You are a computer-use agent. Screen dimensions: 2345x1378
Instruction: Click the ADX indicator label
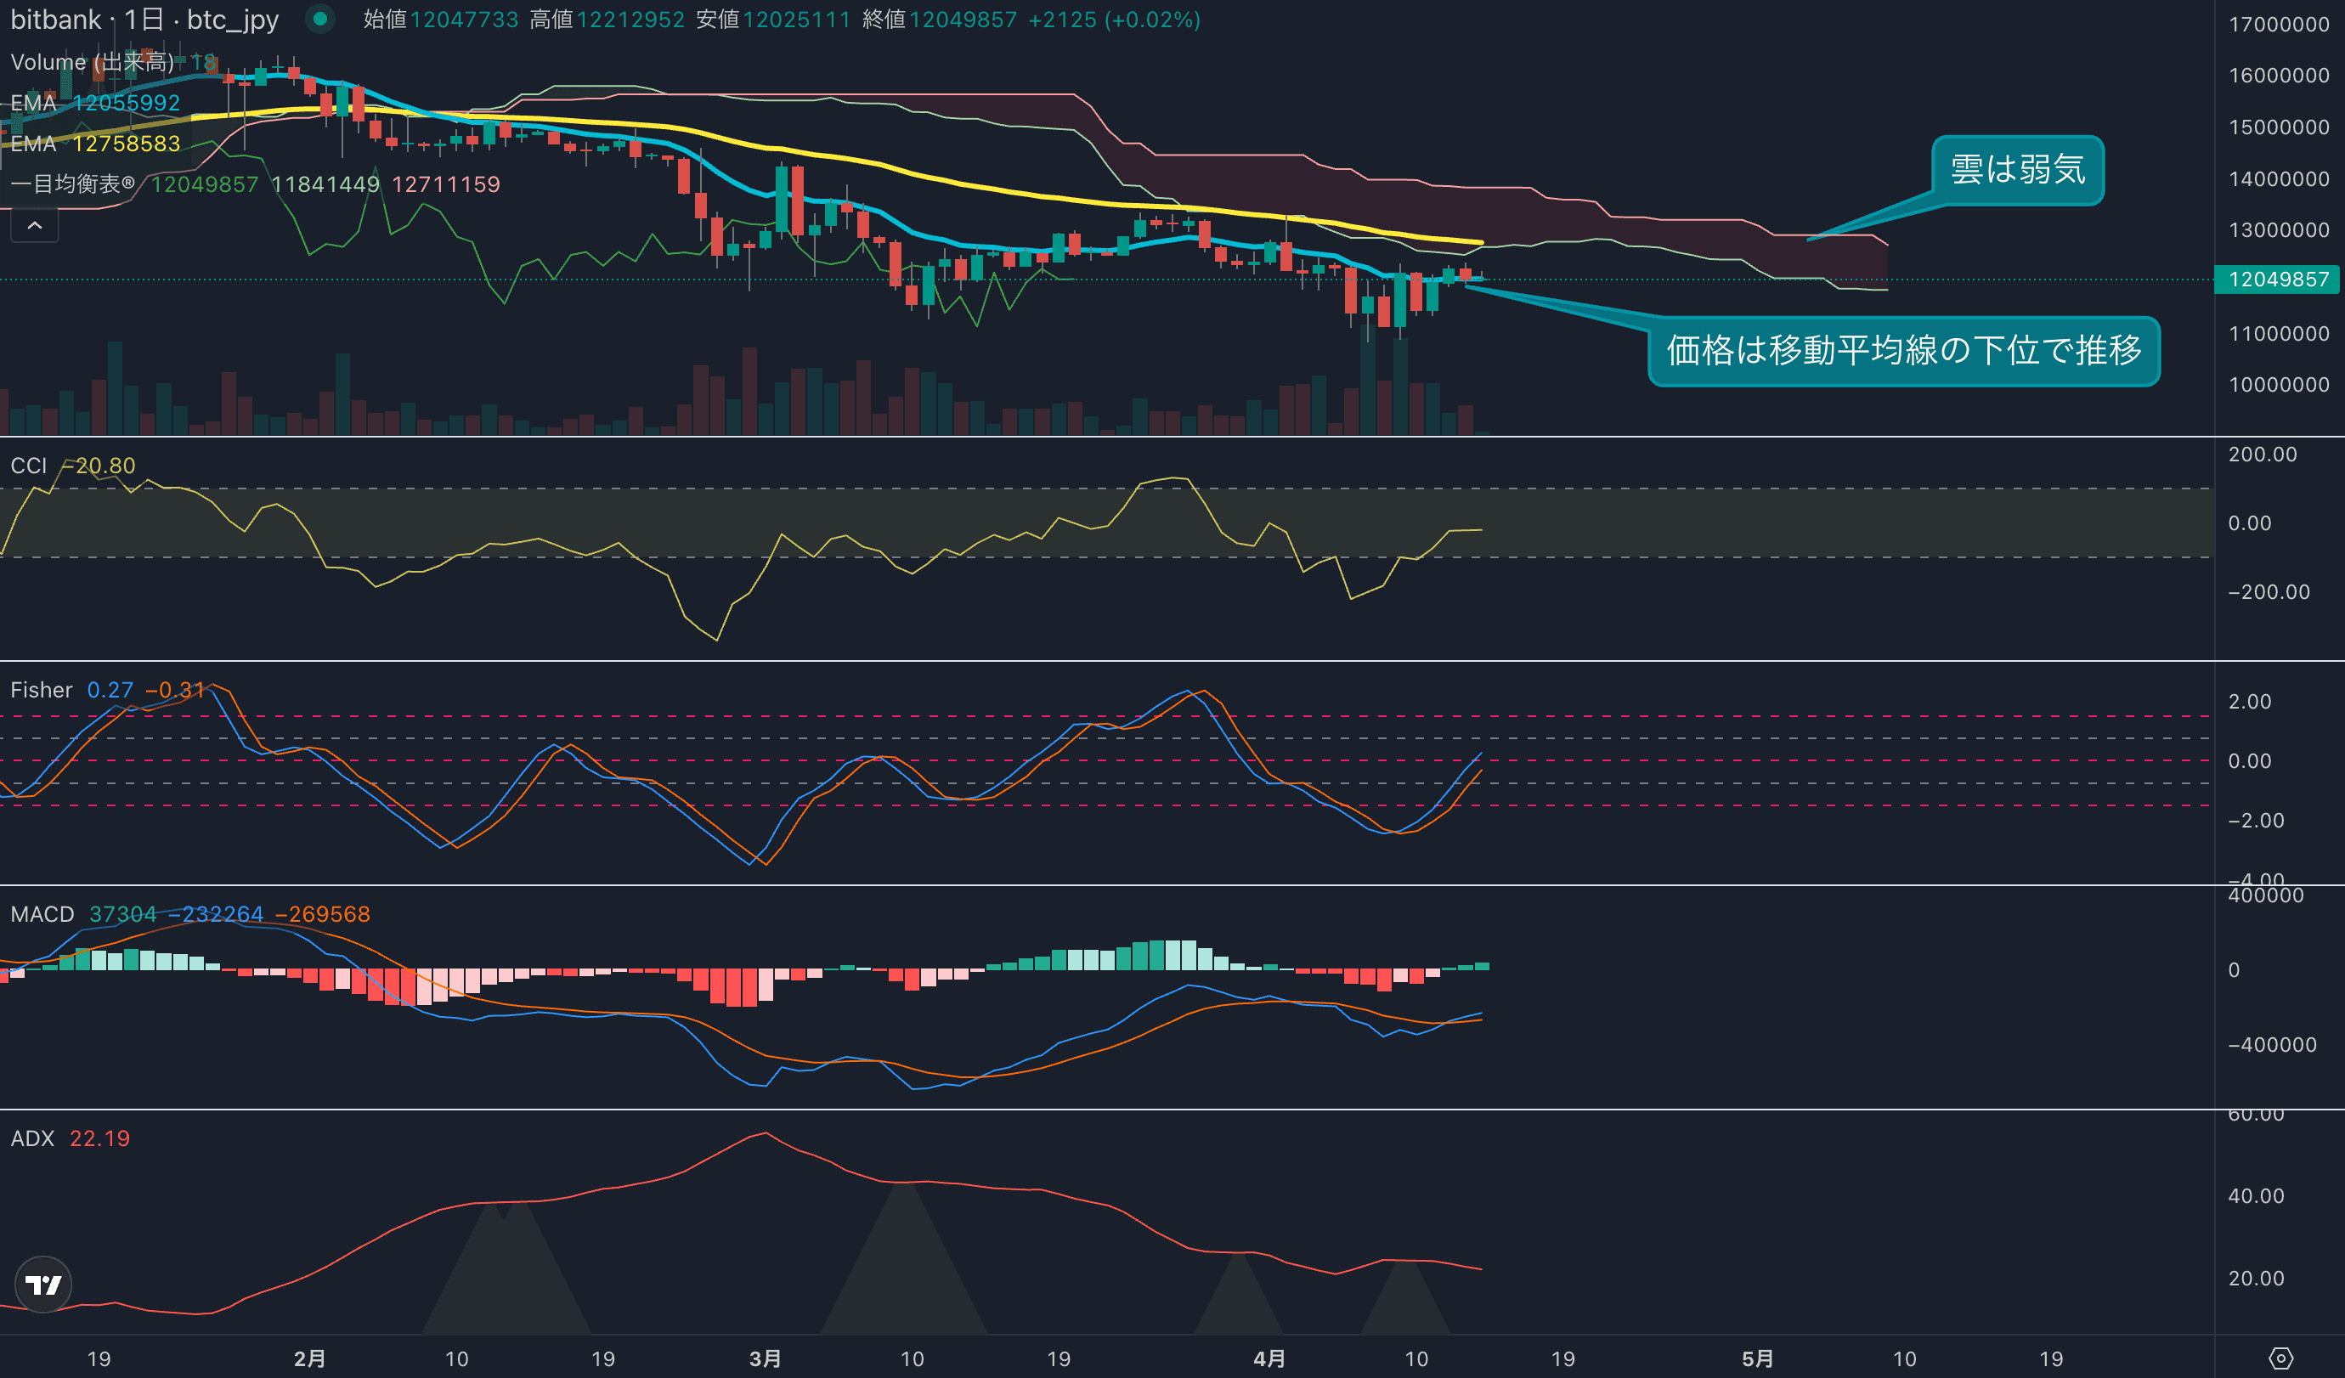click(31, 1138)
